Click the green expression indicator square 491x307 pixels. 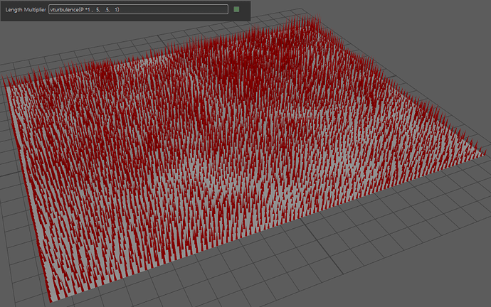coord(237,9)
